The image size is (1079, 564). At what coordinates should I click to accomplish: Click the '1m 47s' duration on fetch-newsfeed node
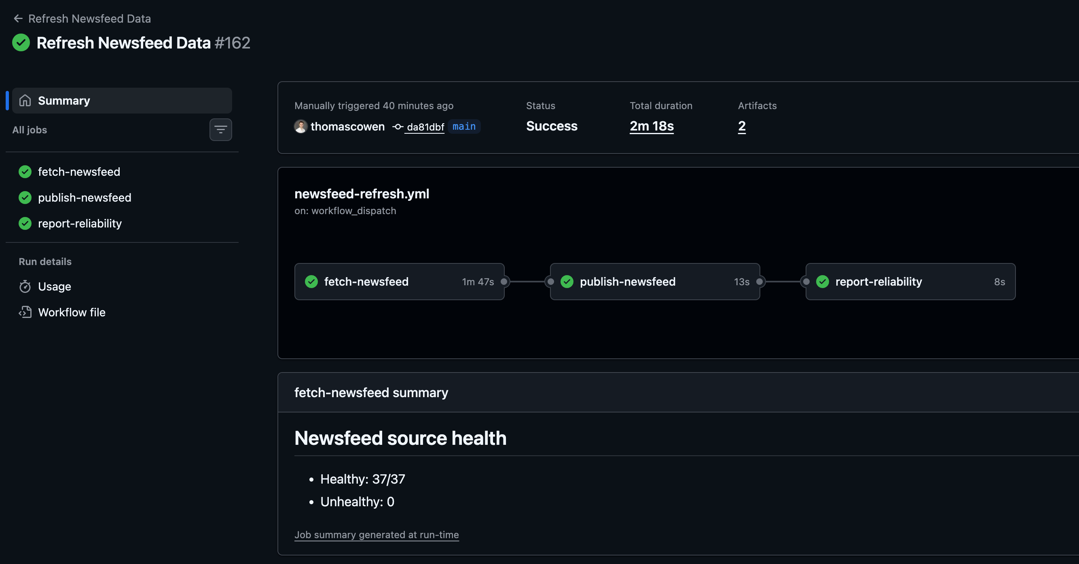click(x=478, y=282)
